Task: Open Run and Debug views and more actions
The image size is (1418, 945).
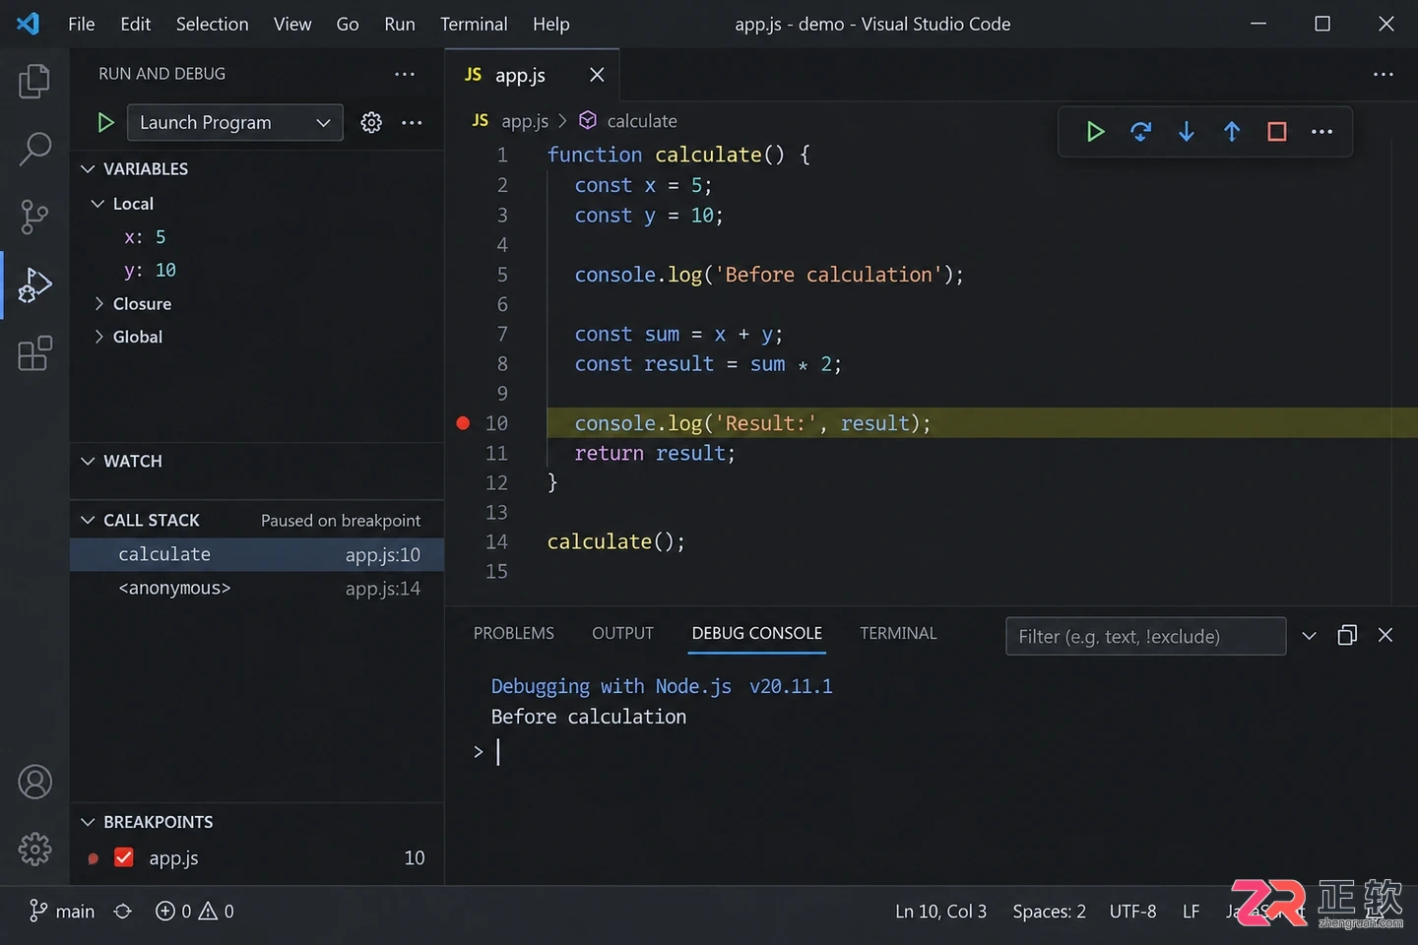Action: pyautogui.click(x=405, y=74)
